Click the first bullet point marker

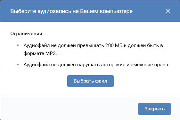pyautogui.click(x=18, y=45)
